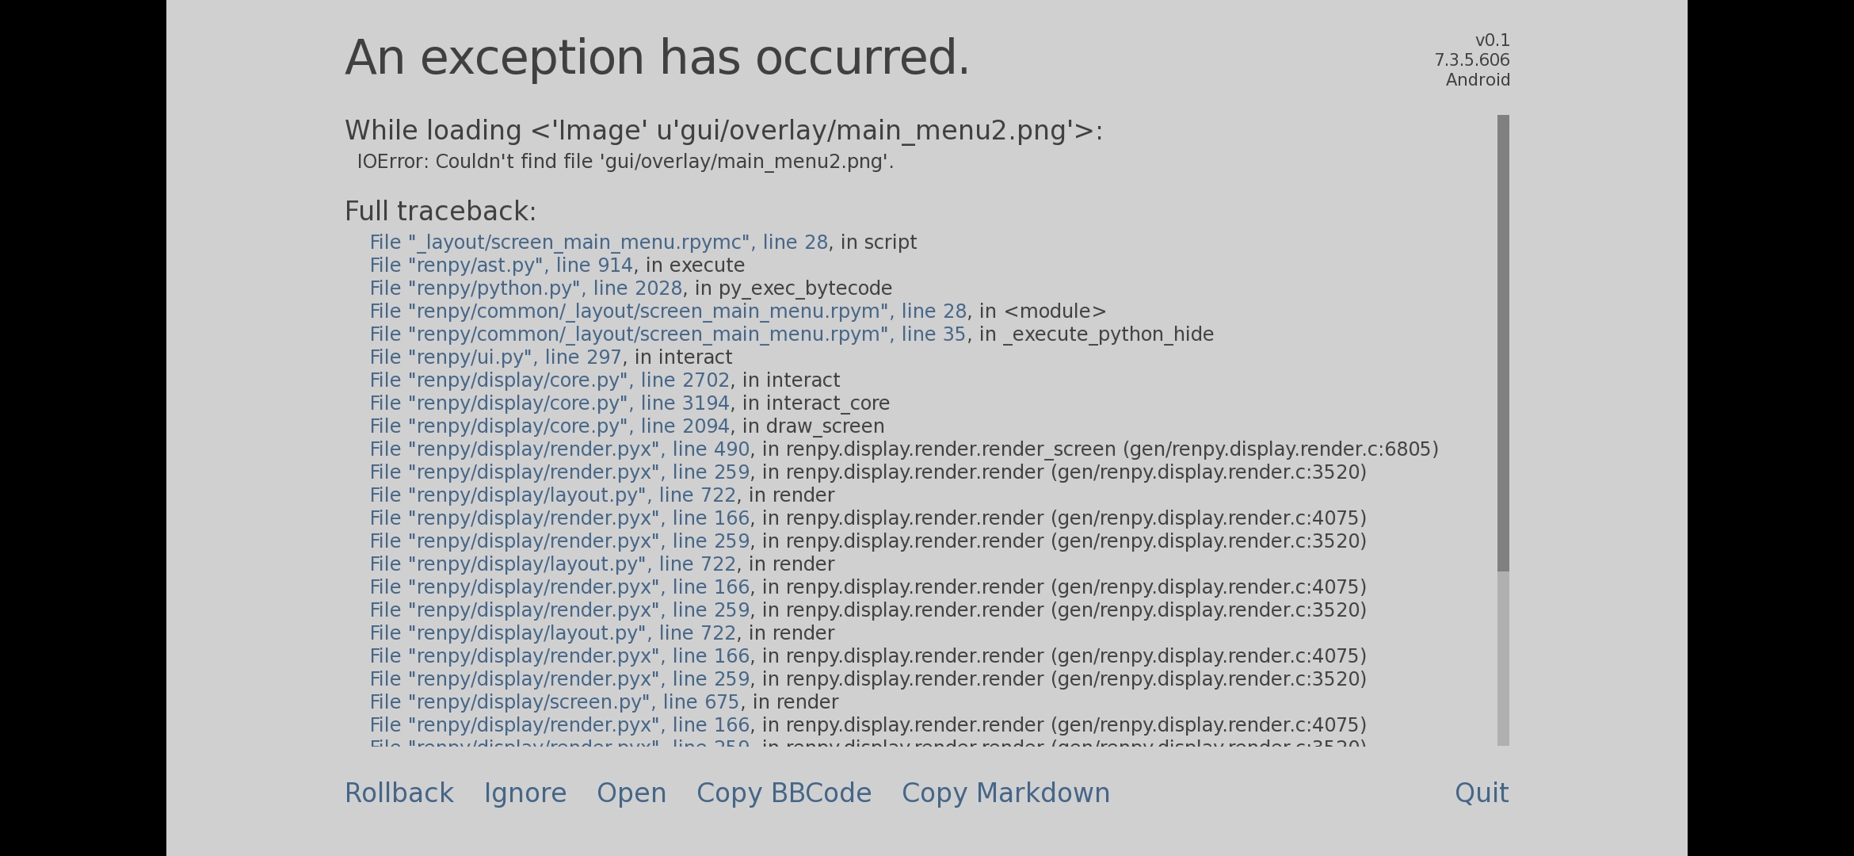This screenshot has width=1854, height=856.
Task: Copy error as Markdown format
Action: (1006, 793)
